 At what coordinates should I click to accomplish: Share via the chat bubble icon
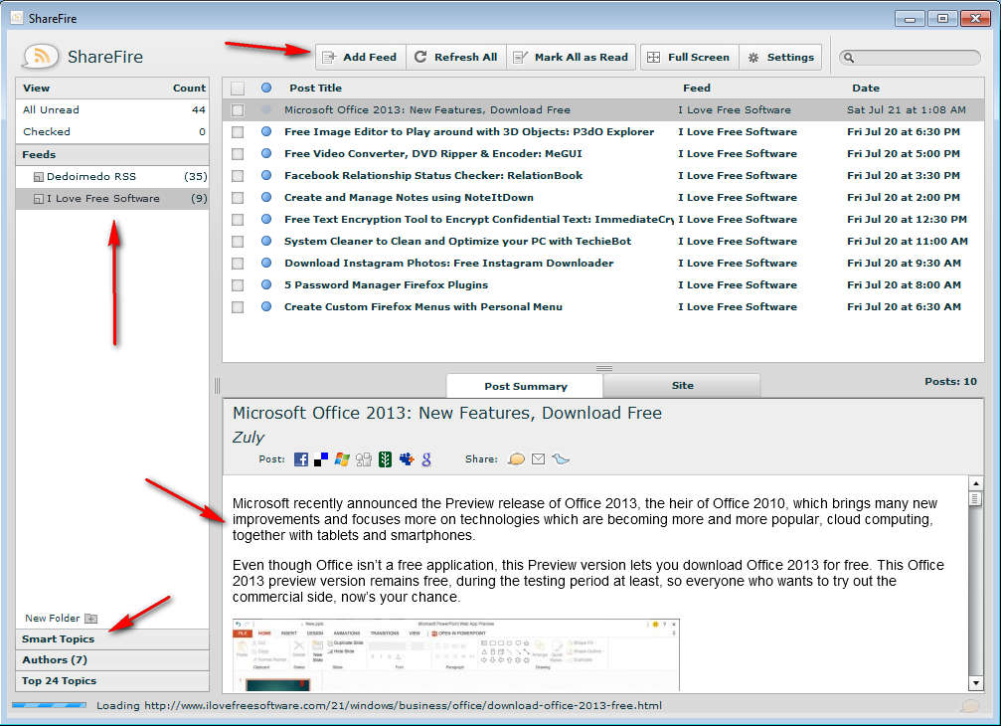tap(516, 459)
